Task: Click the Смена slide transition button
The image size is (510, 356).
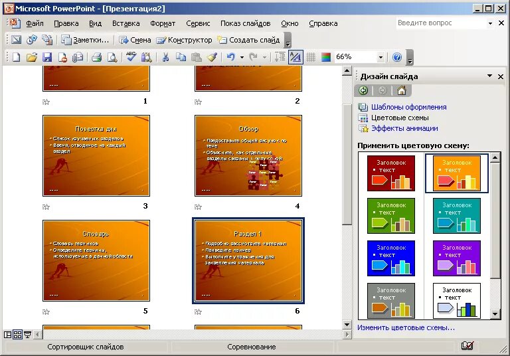Action: (135, 40)
